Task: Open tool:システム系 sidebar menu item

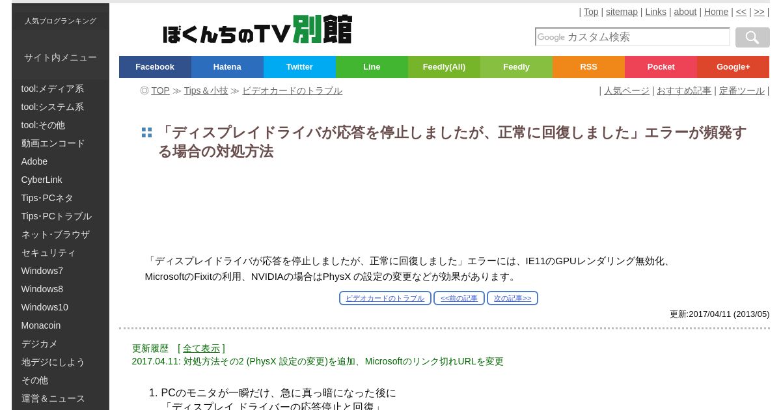Action: (61, 107)
